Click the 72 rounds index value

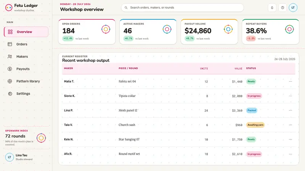coord(15,136)
